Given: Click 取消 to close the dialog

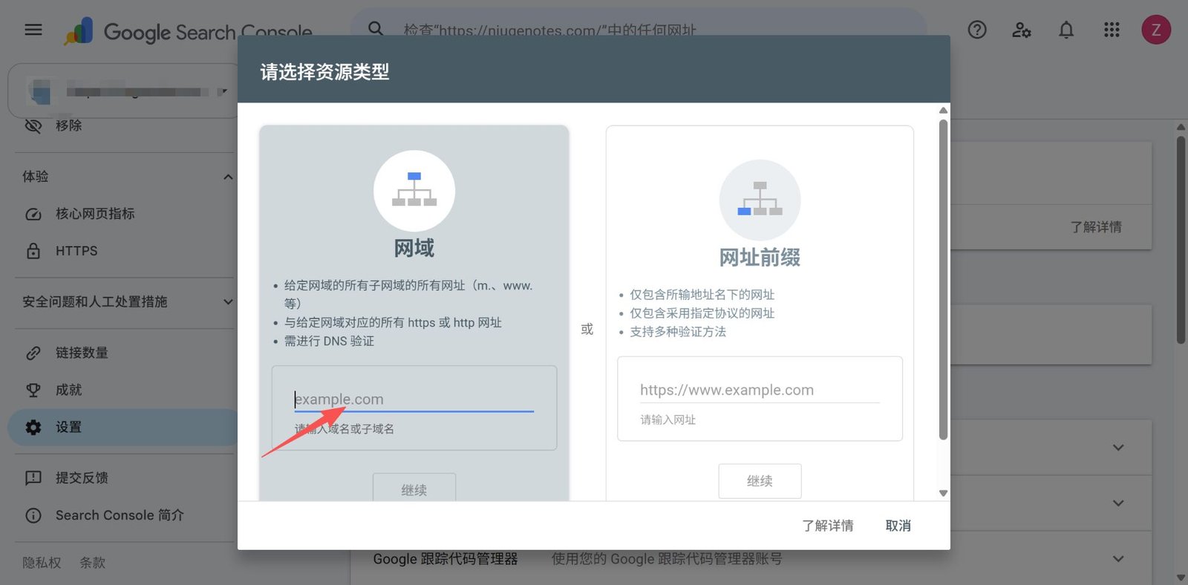Looking at the screenshot, I should (898, 526).
